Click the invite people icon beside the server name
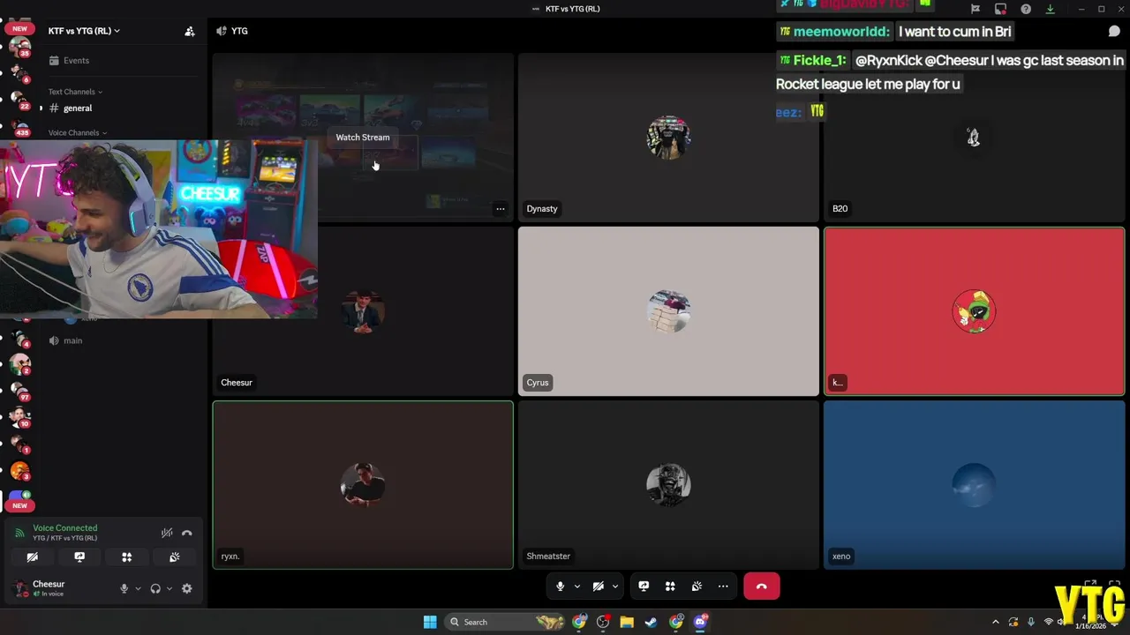The width and height of the screenshot is (1130, 635). pos(189,31)
